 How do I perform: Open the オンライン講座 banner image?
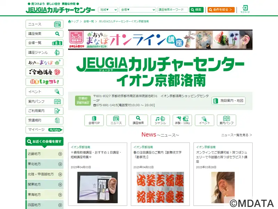(160, 40)
